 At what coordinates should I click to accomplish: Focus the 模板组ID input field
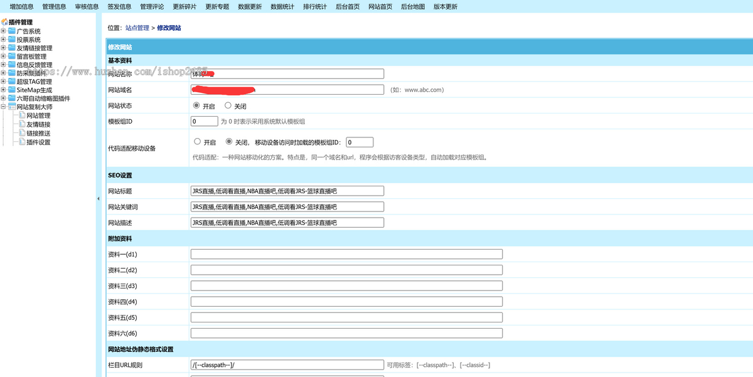click(x=205, y=121)
